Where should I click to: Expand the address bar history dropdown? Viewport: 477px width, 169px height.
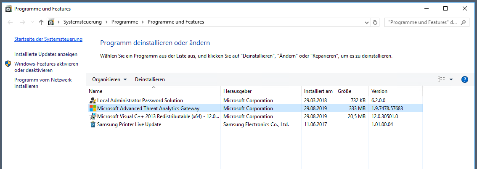[x=367, y=22]
